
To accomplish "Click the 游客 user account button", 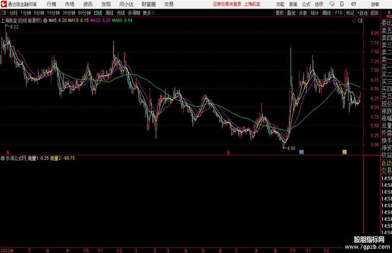I will coord(375,4).
